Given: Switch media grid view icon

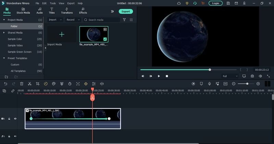Looking at the screenshot, I should [x=131, y=20].
